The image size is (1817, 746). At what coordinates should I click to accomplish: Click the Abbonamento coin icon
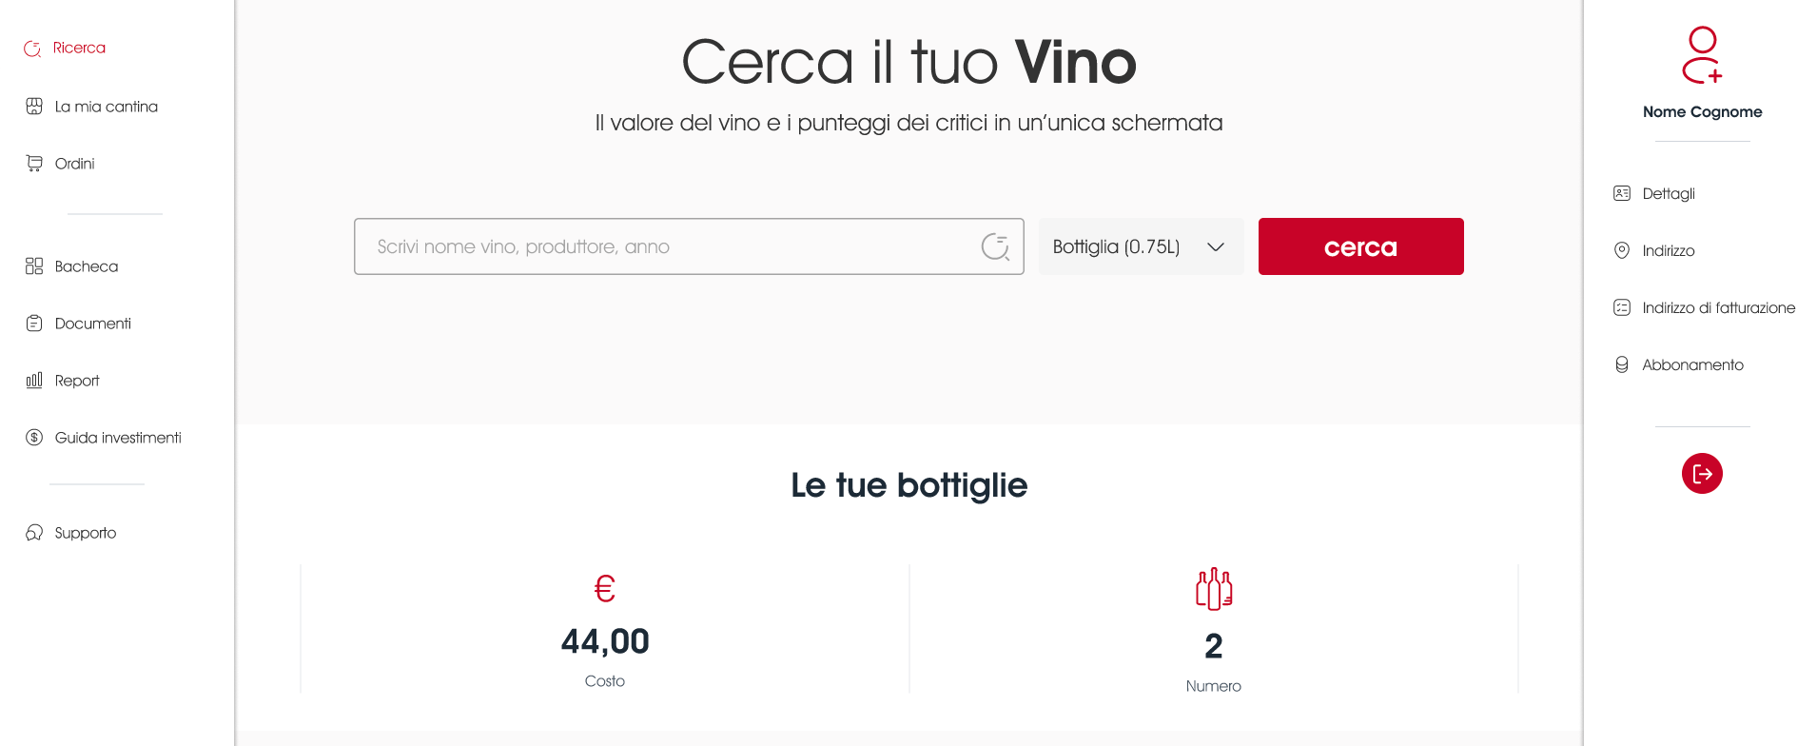[x=1622, y=364]
